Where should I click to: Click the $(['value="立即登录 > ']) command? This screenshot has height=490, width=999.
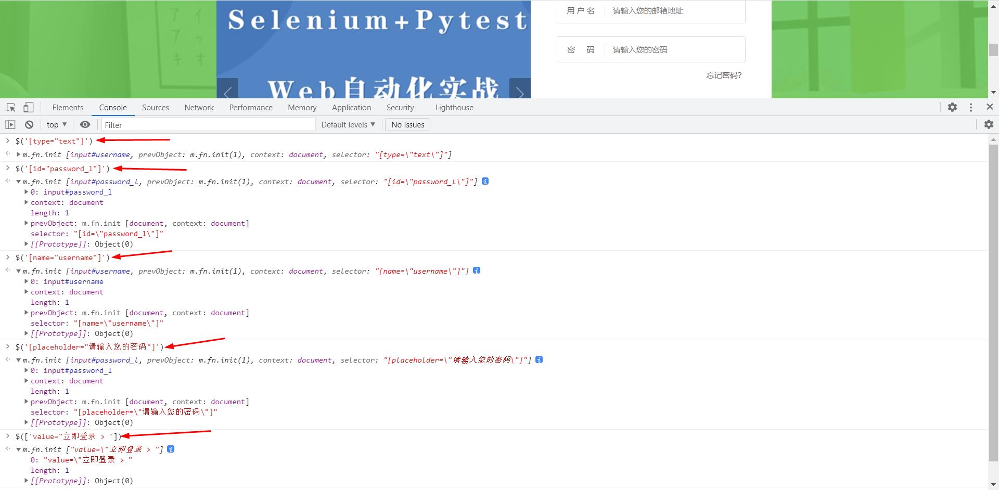[68, 436]
